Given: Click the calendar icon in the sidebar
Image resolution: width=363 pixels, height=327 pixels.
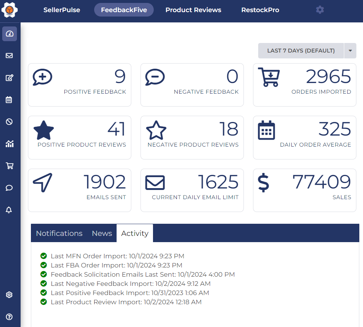Looking at the screenshot, I should click(x=9, y=100).
